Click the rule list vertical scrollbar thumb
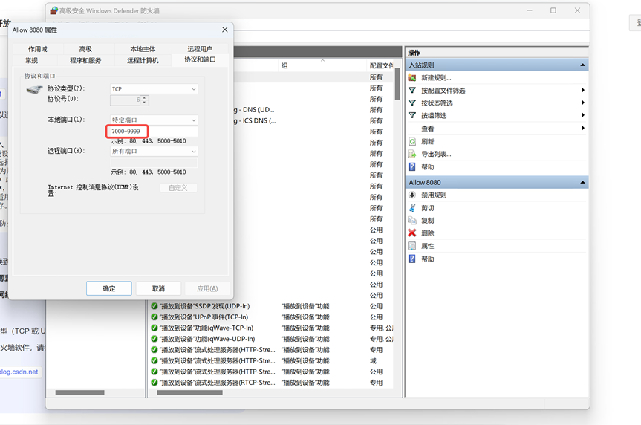641x425 pixels. [x=397, y=83]
